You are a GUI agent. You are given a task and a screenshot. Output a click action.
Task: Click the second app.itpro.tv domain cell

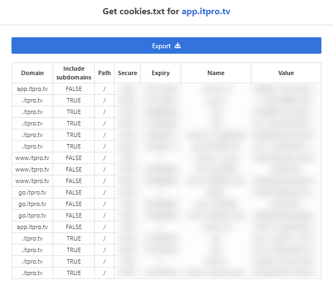tap(32, 227)
